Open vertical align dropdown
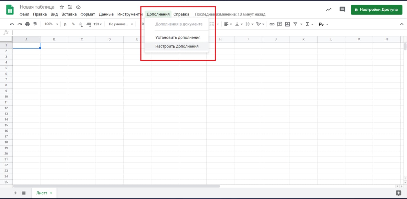 tap(238, 24)
